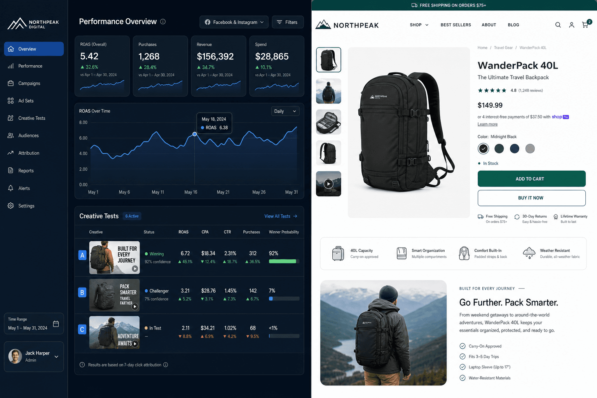Open the account user icon in store header
597x398 pixels.
click(x=571, y=25)
